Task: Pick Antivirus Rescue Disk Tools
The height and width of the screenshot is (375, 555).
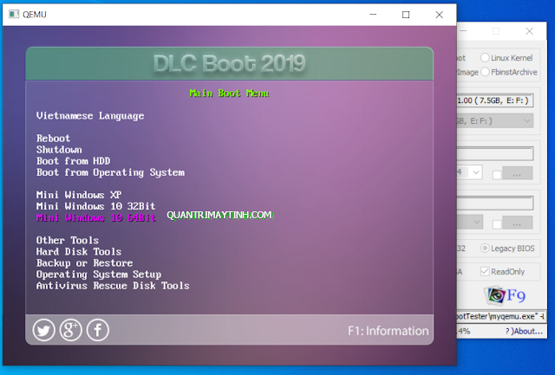Action: tap(113, 285)
